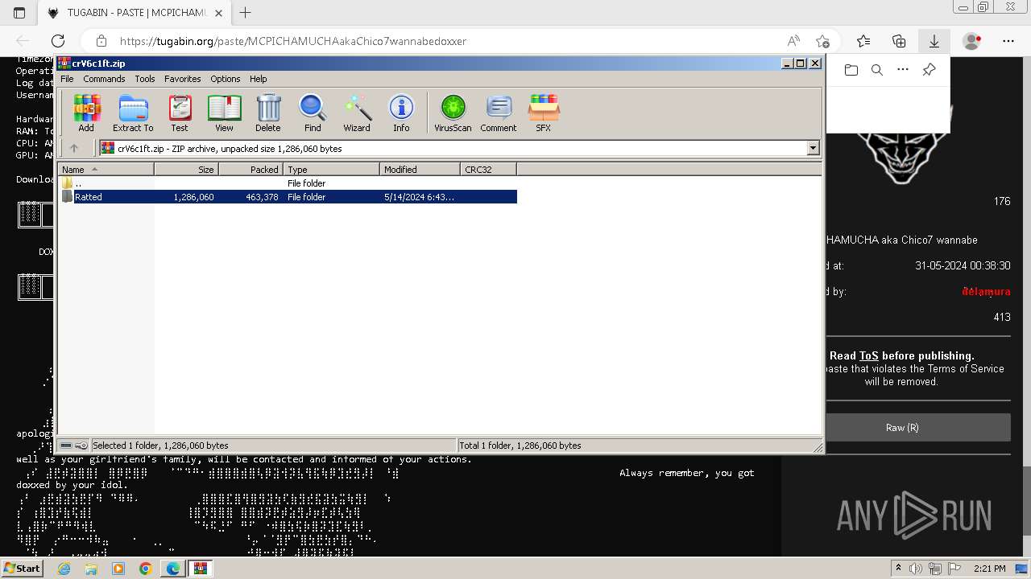Click the Add button in WinRAR toolbar

(x=86, y=113)
